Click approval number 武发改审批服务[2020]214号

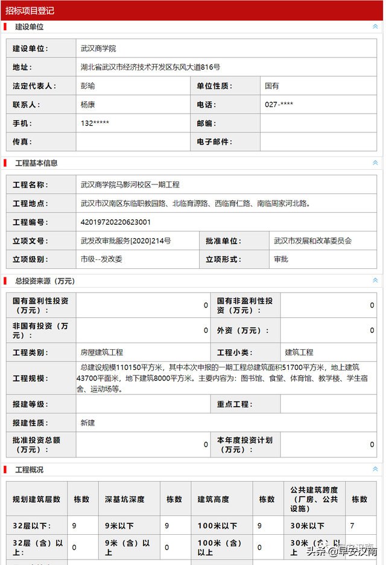125,241
